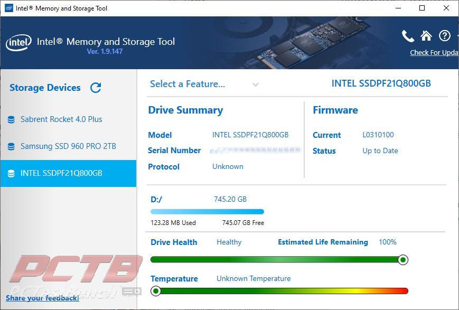Click the Drive Health slider handle
The width and height of the screenshot is (459, 310).
402,259
